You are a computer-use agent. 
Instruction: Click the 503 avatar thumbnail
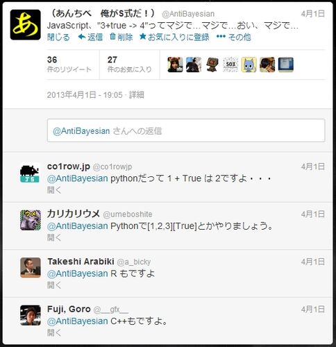click(230, 65)
